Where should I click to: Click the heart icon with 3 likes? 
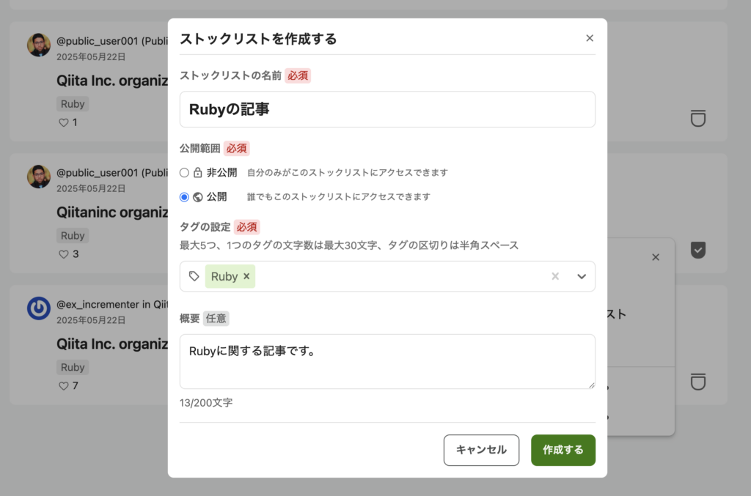tap(63, 254)
